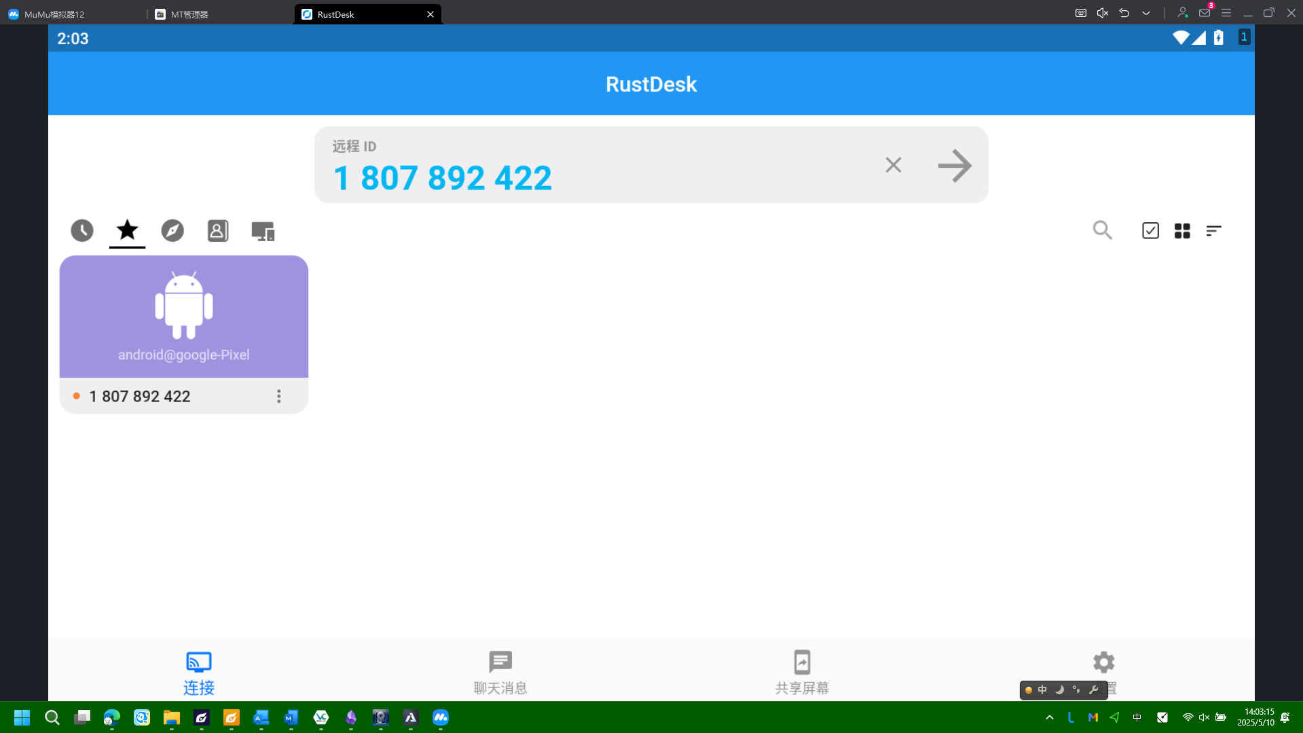Open the accessible devices tab icon

click(x=263, y=231)
